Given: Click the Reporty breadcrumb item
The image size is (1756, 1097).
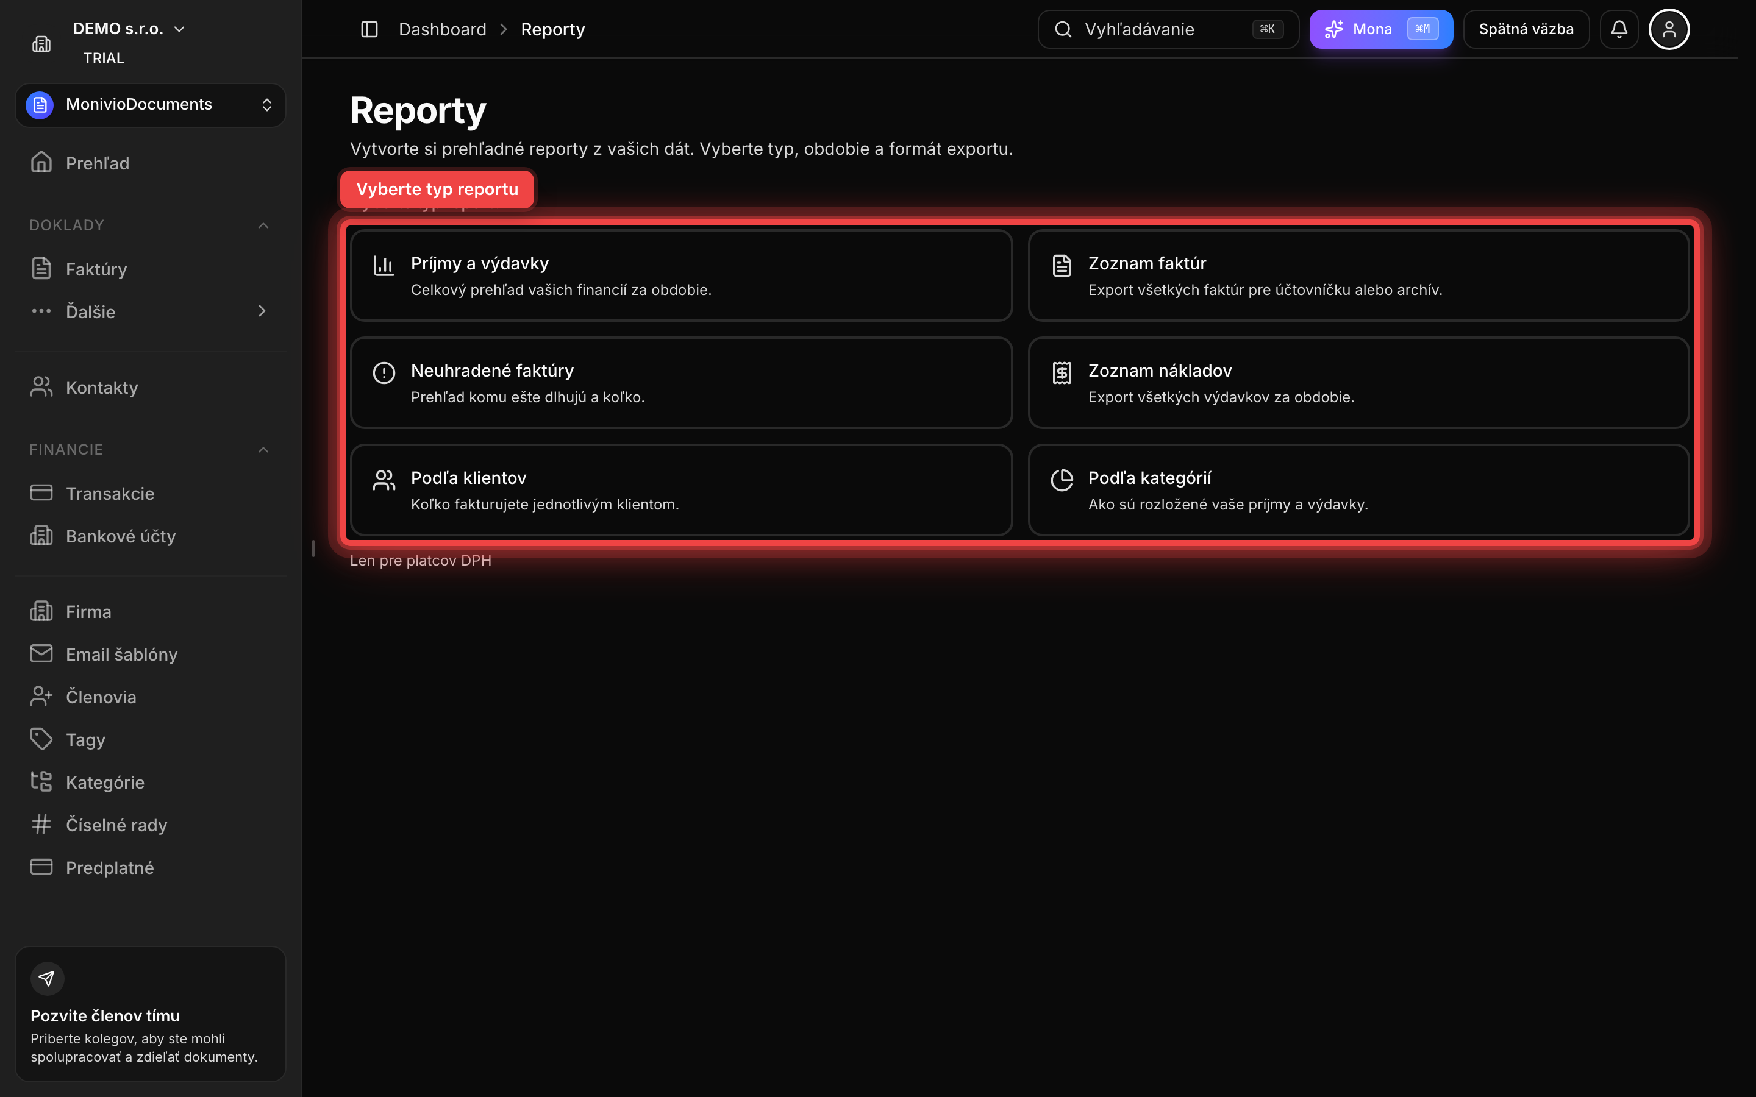Looking at the screenshot, I should (553, 29).
